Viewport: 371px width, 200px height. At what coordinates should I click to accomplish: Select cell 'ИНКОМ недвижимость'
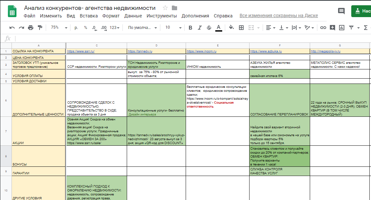click(x=218, y=64)
